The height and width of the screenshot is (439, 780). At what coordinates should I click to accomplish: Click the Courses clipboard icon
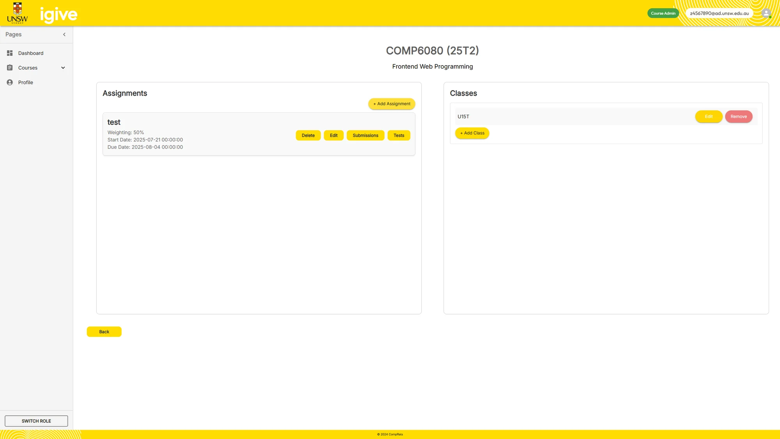(x=10, y=68)
